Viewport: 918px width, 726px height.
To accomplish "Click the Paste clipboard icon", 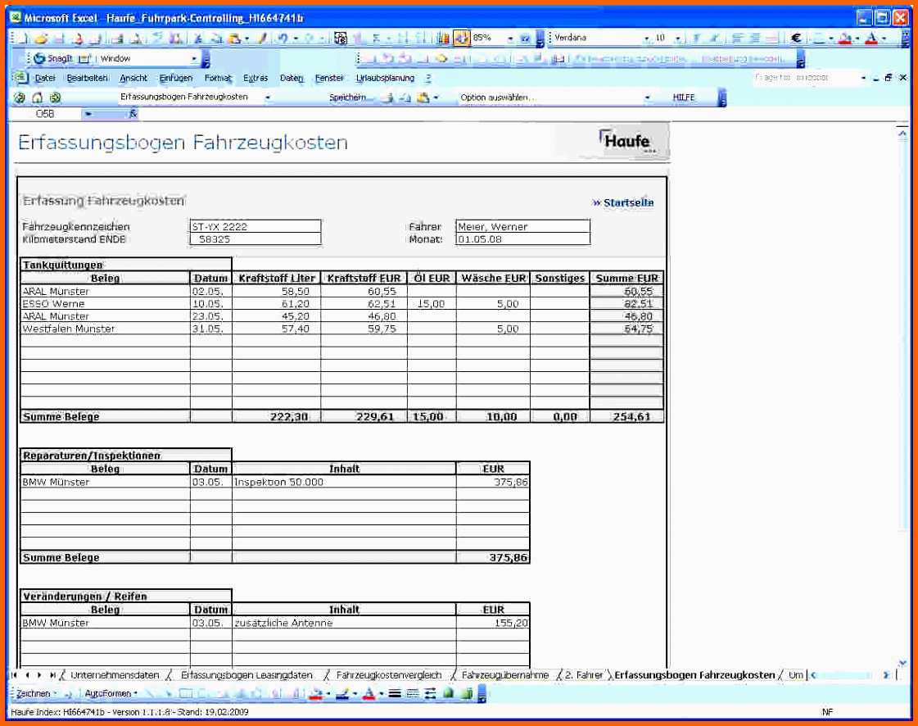I will [x=235, y=39].
